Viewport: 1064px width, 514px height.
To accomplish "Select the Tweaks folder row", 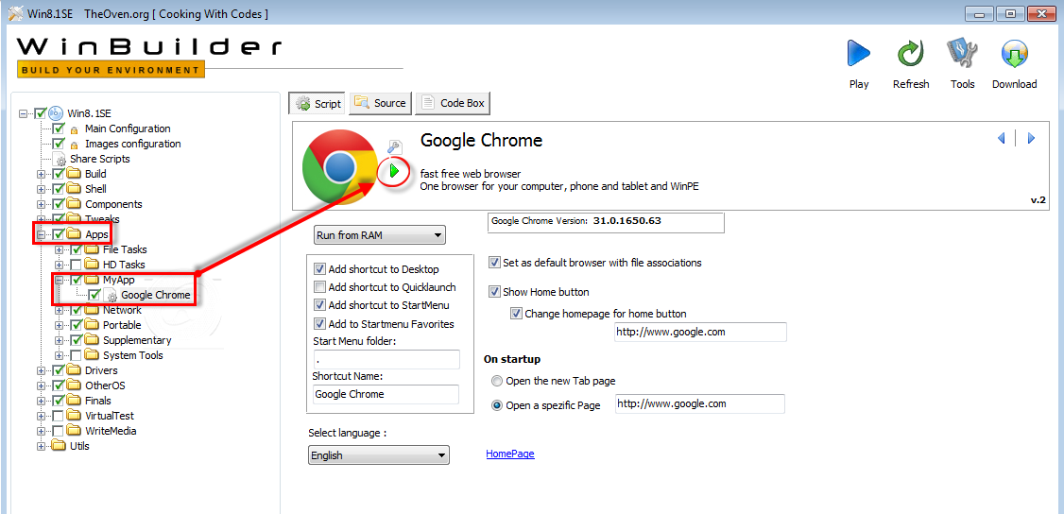I will (102, 219).
